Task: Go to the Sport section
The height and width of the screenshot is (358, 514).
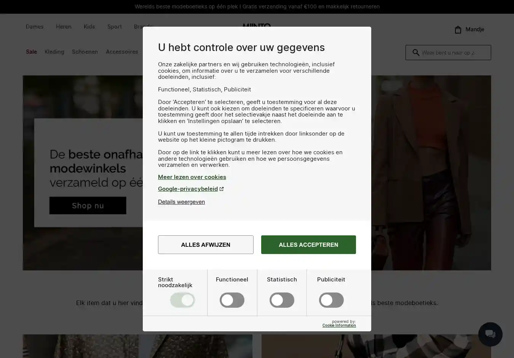Action: [x=115, y=27]
